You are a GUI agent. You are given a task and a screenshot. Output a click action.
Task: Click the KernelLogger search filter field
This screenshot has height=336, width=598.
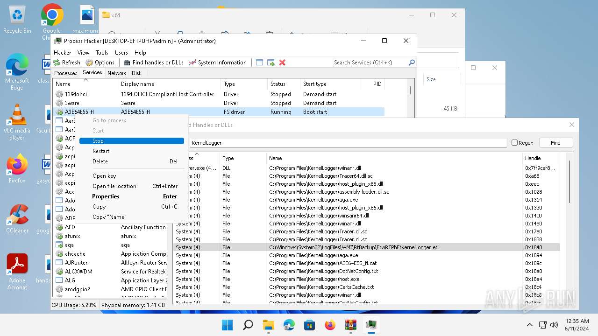tap(348, 143)
